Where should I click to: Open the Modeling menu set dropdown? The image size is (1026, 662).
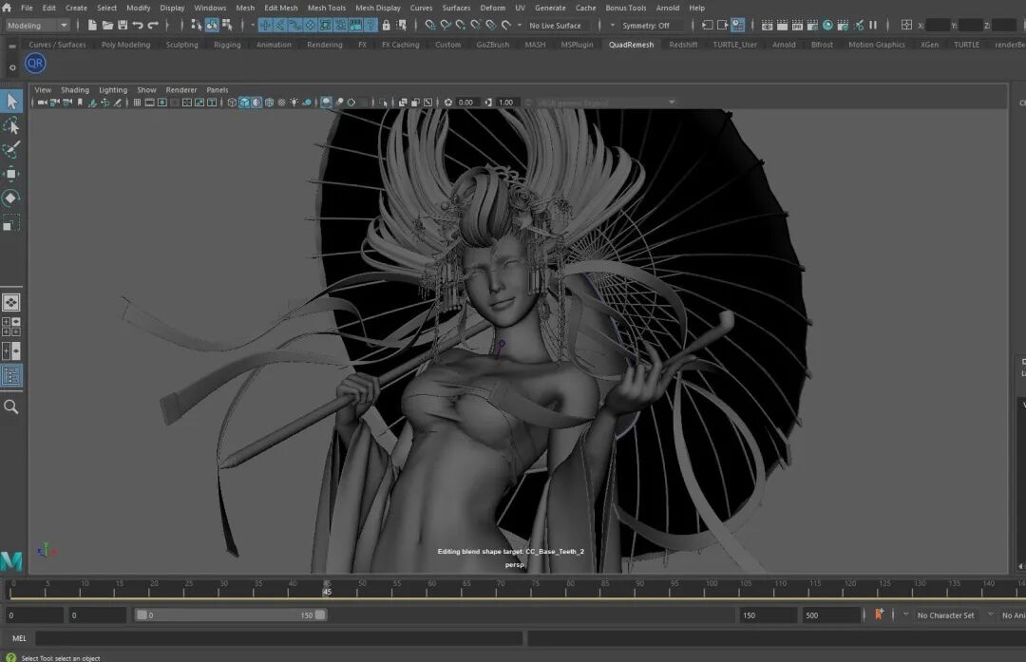38,26
